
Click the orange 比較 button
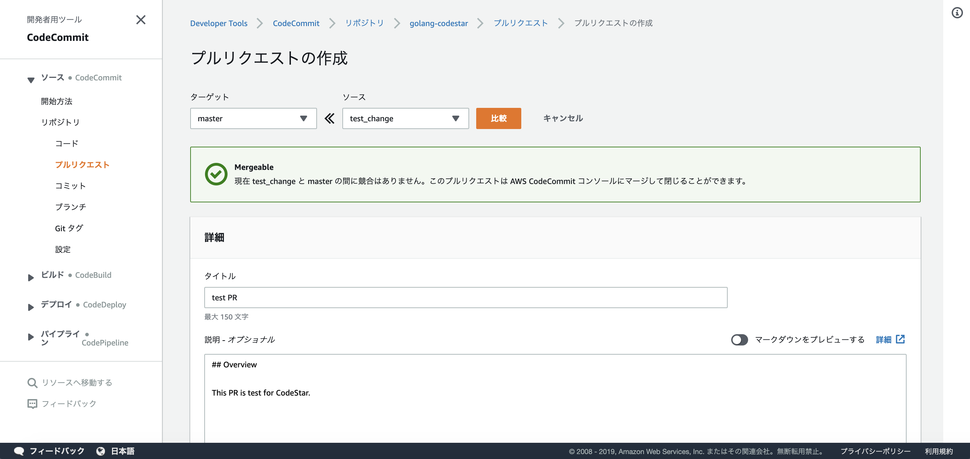point(498,118)
